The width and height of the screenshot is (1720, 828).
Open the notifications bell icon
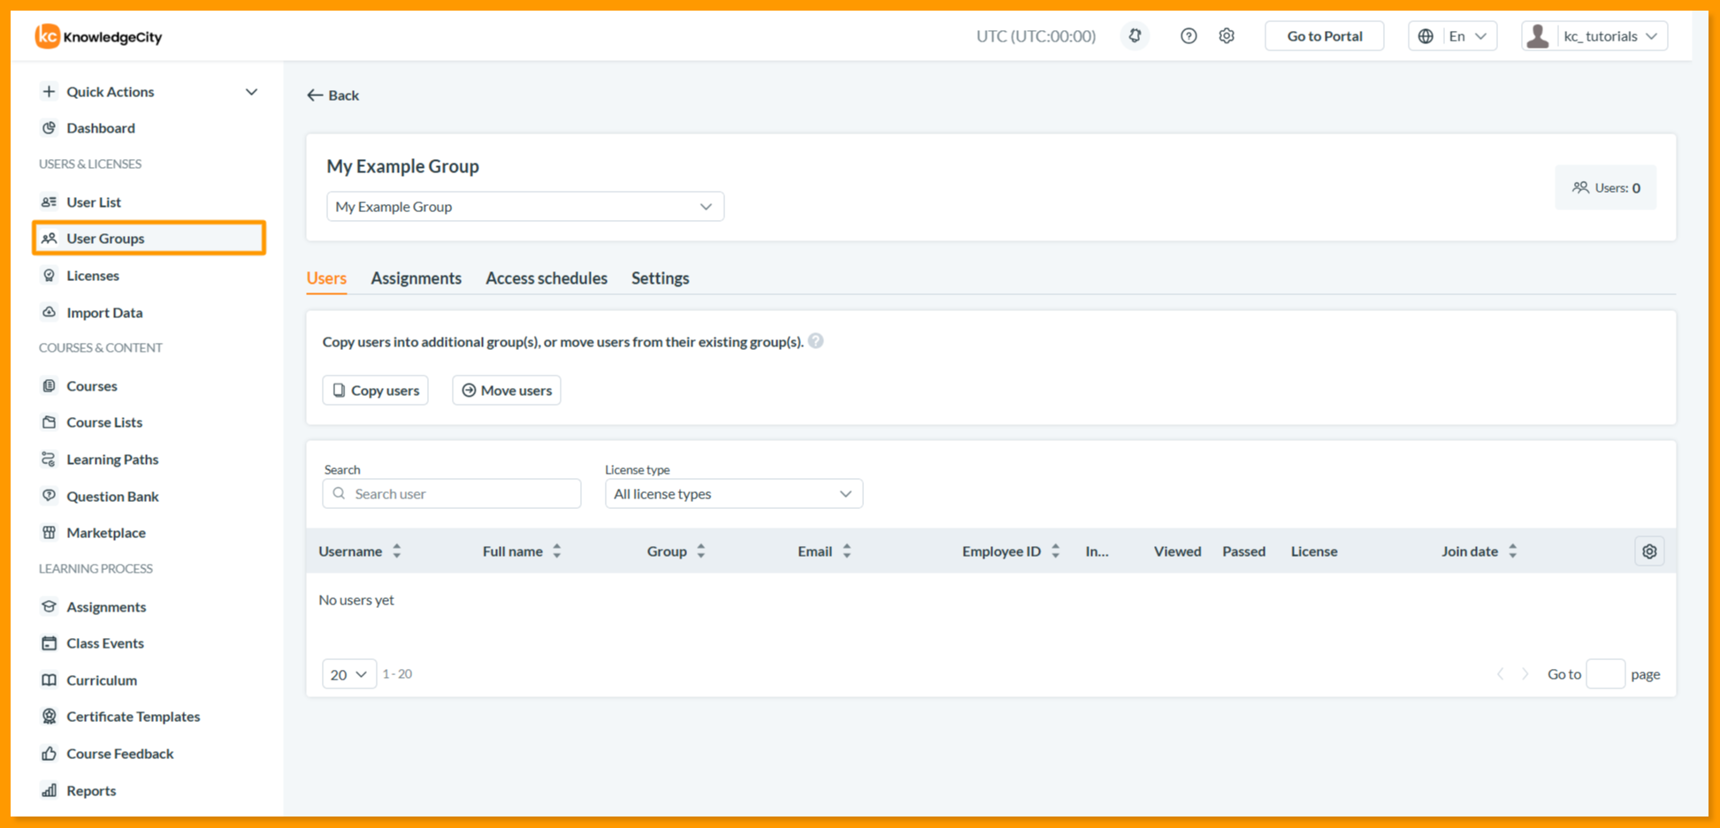tap(1135, 36)
